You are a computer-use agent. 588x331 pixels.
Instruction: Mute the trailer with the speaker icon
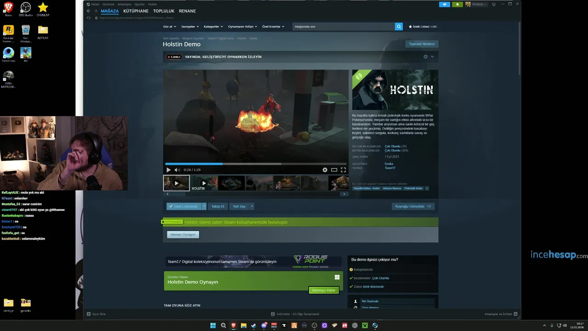177,170
